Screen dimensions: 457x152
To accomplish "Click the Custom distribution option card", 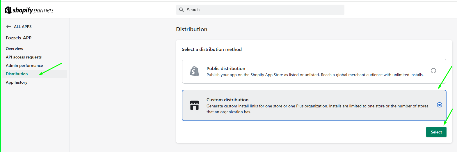I will [x=314, y=105].
